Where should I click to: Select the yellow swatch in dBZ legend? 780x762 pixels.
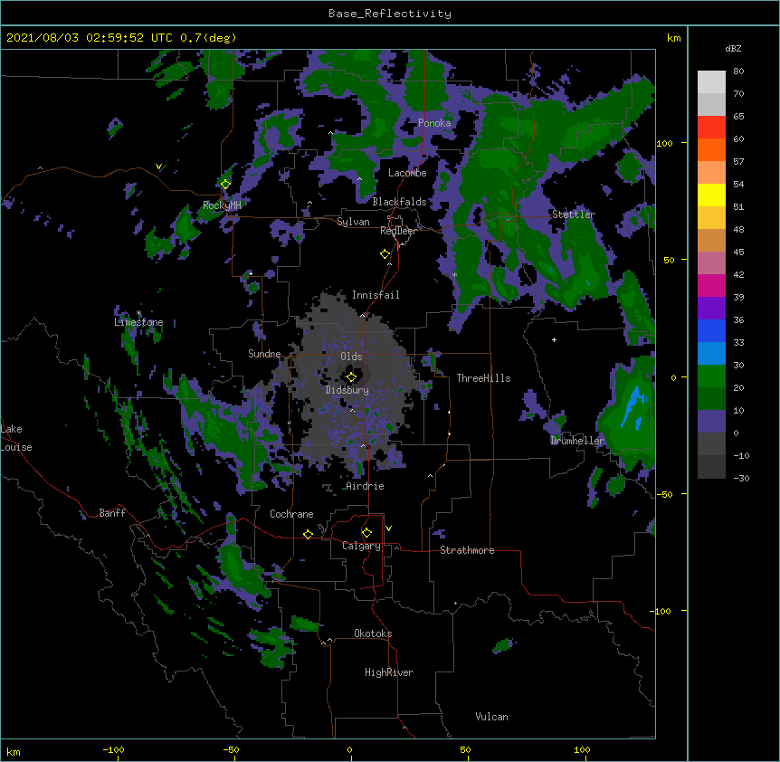click(711, 195)
